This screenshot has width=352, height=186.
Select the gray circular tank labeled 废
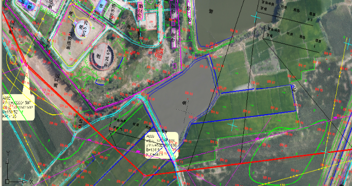pos(102,56)
